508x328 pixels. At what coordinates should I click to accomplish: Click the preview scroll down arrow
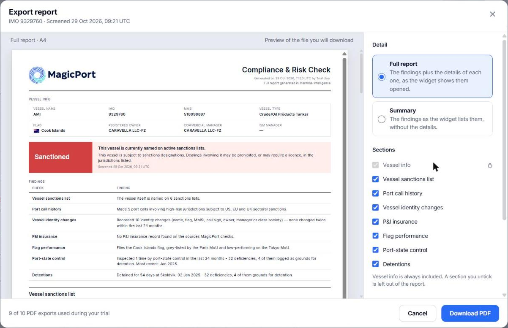coord(361,296)
